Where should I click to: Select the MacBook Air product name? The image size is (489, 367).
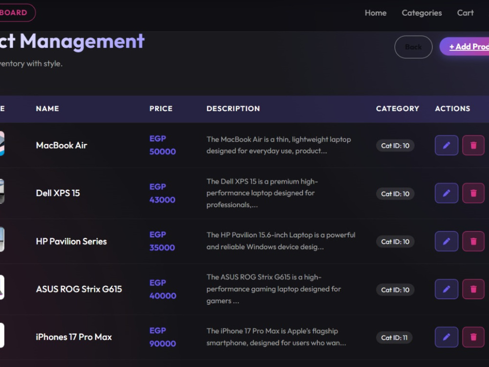click(x=62, y=145)
